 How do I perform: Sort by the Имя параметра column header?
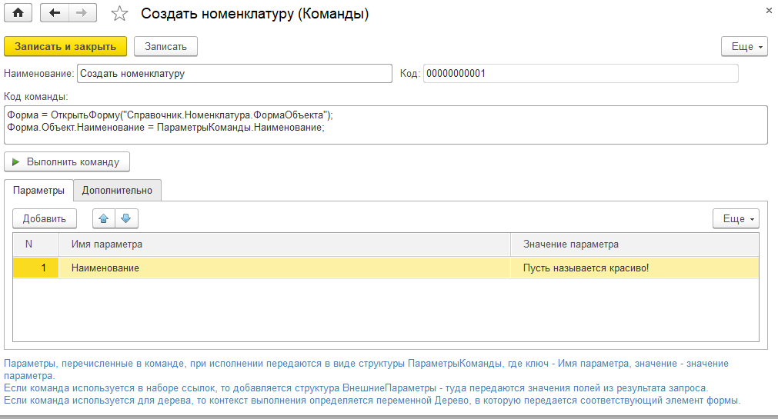(x=284, y=244)
